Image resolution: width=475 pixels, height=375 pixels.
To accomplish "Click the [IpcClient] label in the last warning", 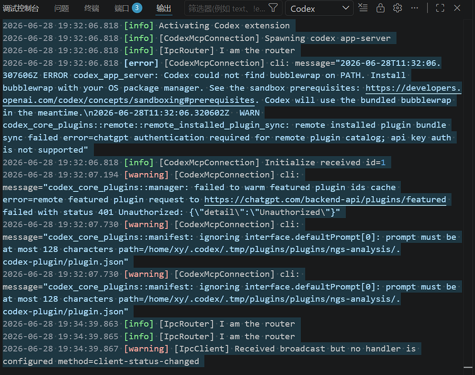I will coord(202,348).
